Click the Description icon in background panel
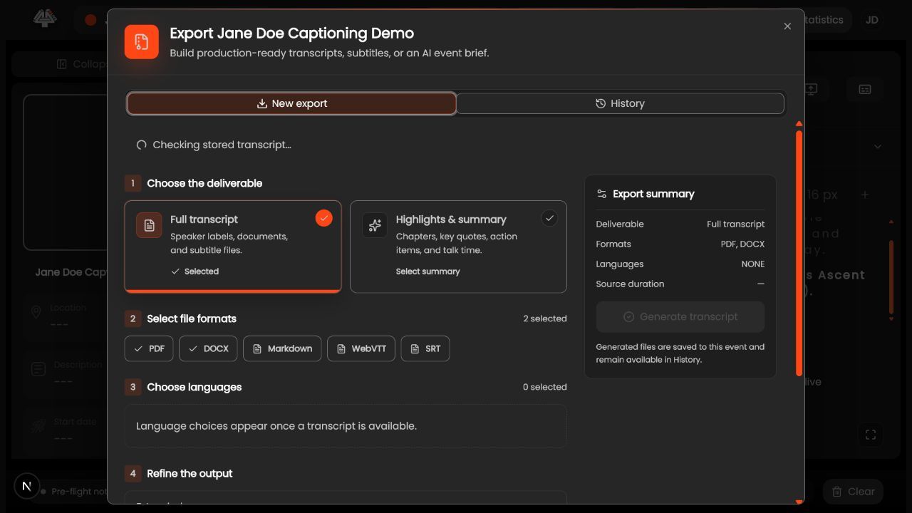The height and width of the screenshot is (513, 912). click(38, 369)
